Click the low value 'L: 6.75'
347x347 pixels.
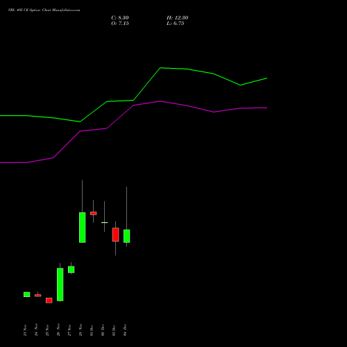click(176, 24)
